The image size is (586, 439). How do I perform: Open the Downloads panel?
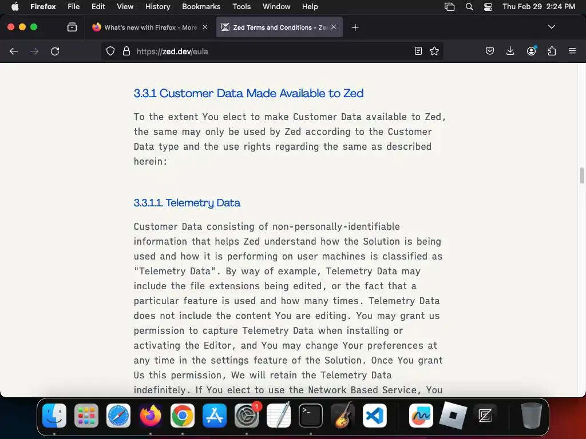pyautogui.click(x=510, y=51)
